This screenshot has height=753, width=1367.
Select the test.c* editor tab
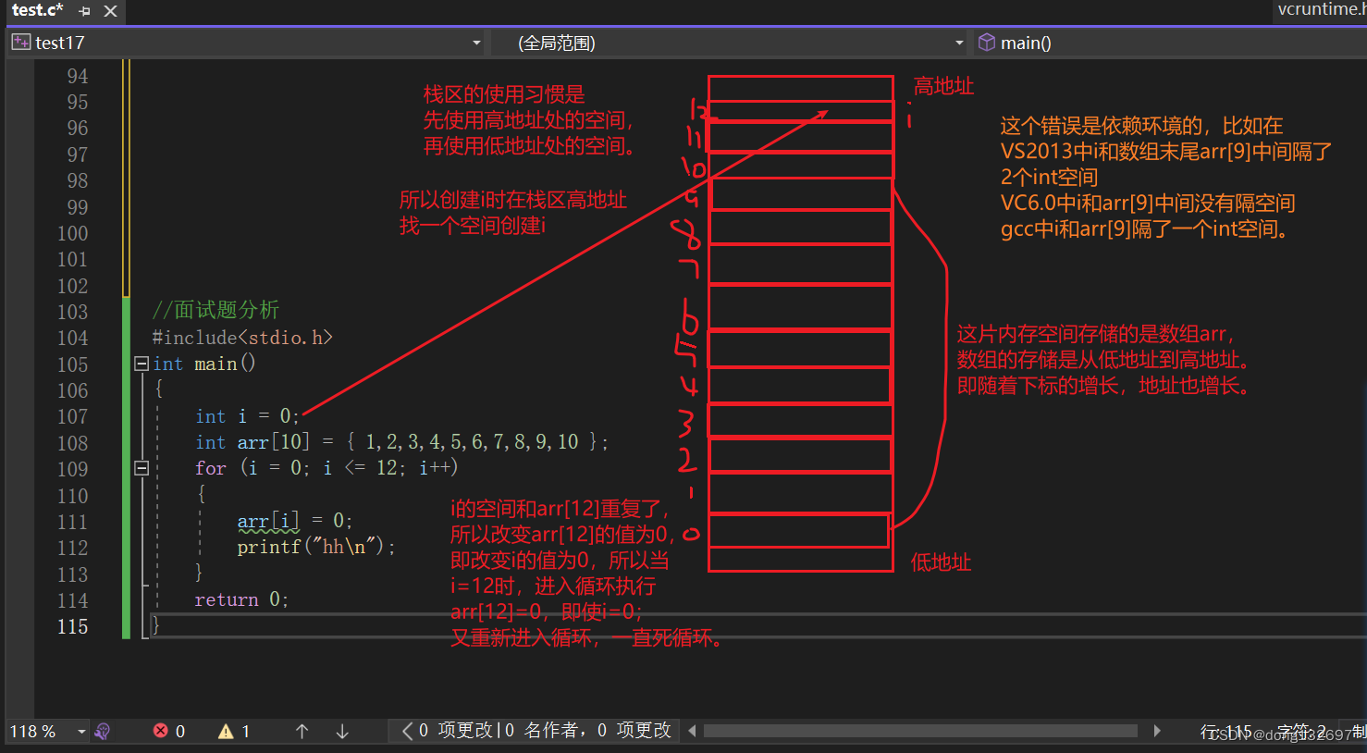pyautogui.click(x=37, y=11)
